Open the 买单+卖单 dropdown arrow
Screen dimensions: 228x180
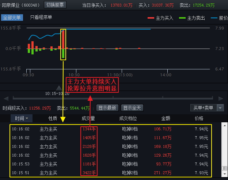pos(220,108)
